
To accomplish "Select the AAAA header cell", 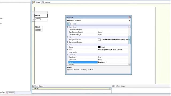I will coord(41,15).
